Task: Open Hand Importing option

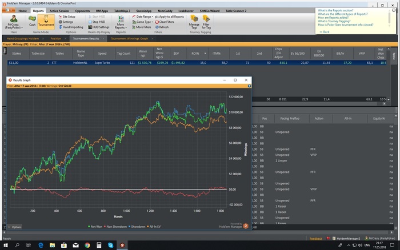Action: [71, 27]
